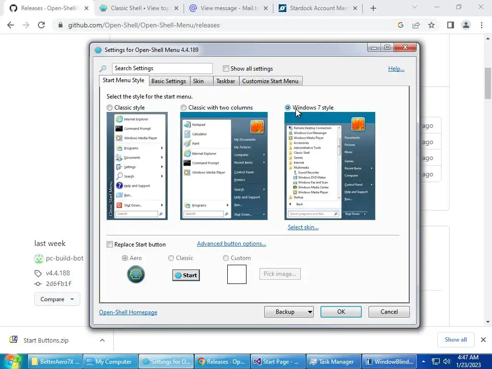Click Show all in downloads bar
492x369 pixels.
(455, 340)
